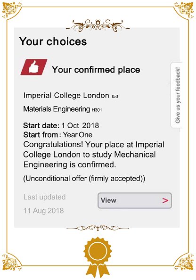196x280 pixels.
Task: Click the Your confirmed place title
Action: (x=96, y=70)
